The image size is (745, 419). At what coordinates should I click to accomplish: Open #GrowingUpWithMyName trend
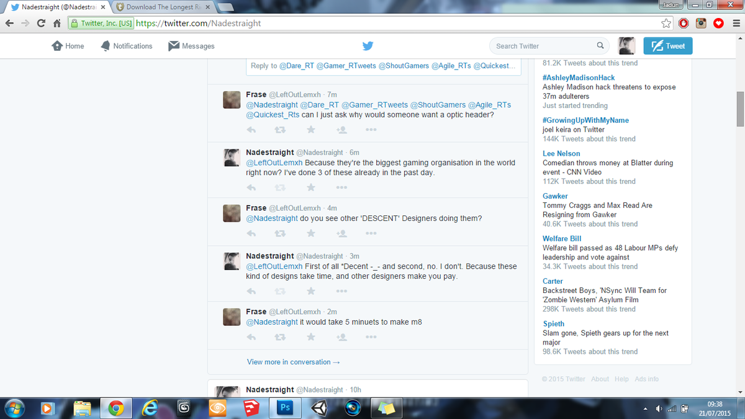585,120
